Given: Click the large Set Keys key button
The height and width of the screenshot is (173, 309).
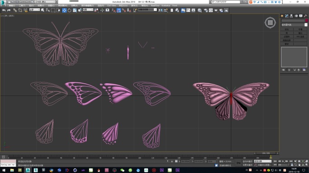Looking at the screenshot, I should coord(239,163).
